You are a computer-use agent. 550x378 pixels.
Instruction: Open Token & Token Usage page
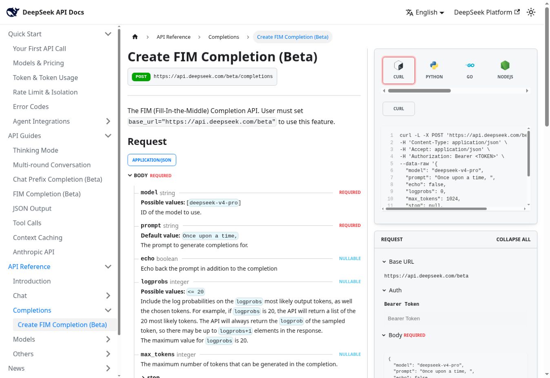[x=45, y=78]
